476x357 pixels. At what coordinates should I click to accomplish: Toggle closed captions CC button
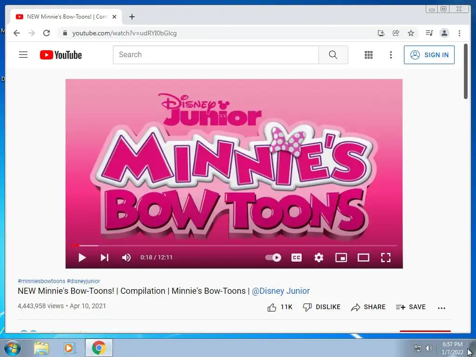click(x=296, y=258)
